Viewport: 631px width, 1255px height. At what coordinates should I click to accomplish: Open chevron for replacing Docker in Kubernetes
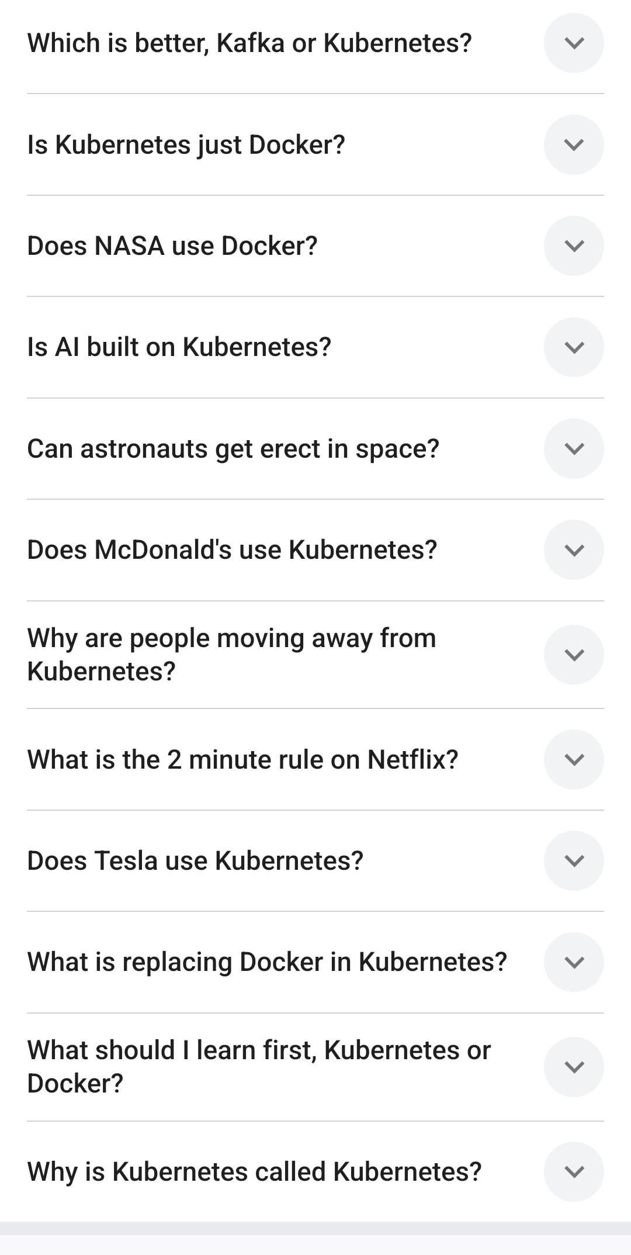tap(574, 962)
